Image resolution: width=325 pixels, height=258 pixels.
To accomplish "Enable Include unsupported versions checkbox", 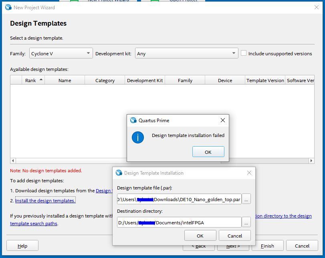I will point(244,53).
